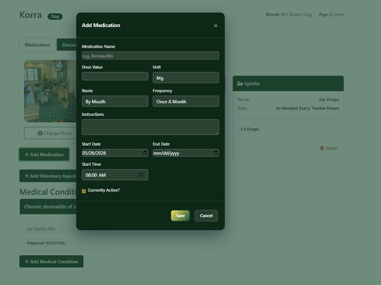Switch to the Documents tab

coord(67,45)
